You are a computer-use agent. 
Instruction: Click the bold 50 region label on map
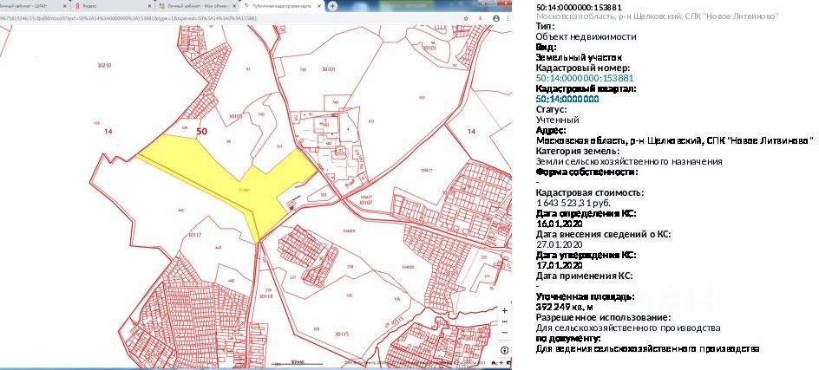(202, 131)
